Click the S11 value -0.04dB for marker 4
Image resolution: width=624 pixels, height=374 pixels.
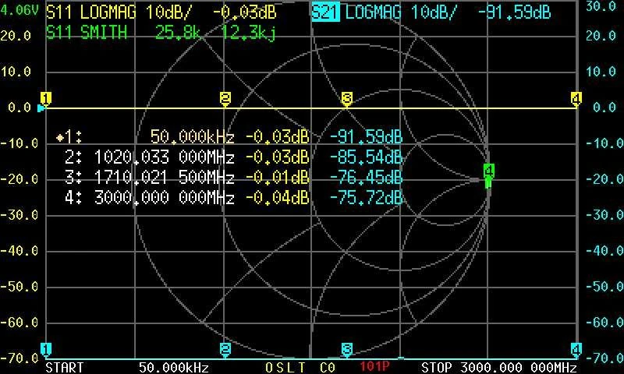tap(278, 198)
